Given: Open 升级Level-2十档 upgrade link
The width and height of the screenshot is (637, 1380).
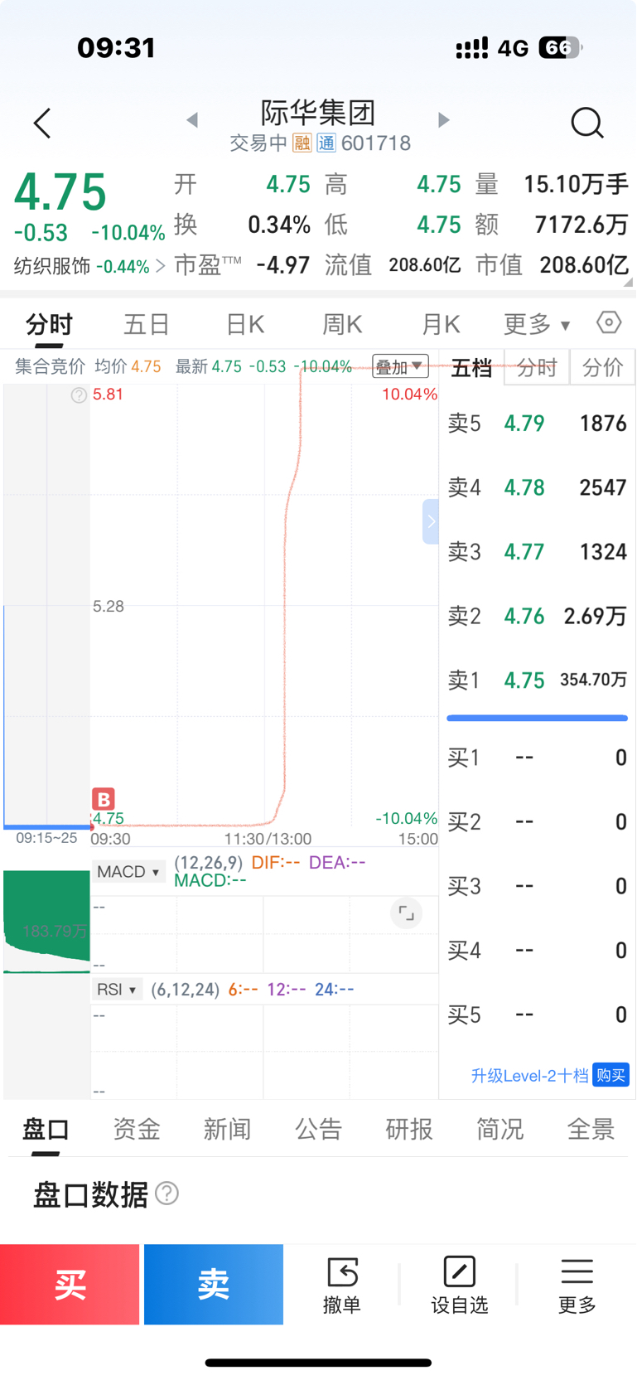Looking at the screenshot, I should pyautogui.click(x=529, y=1076).
